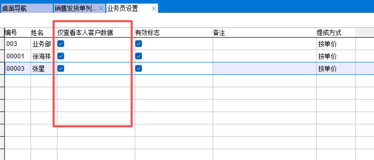Close the 销售发货单列 tab
Image resolution: width=374 pixels, height=160 pixels.
[x=101, y=9]
